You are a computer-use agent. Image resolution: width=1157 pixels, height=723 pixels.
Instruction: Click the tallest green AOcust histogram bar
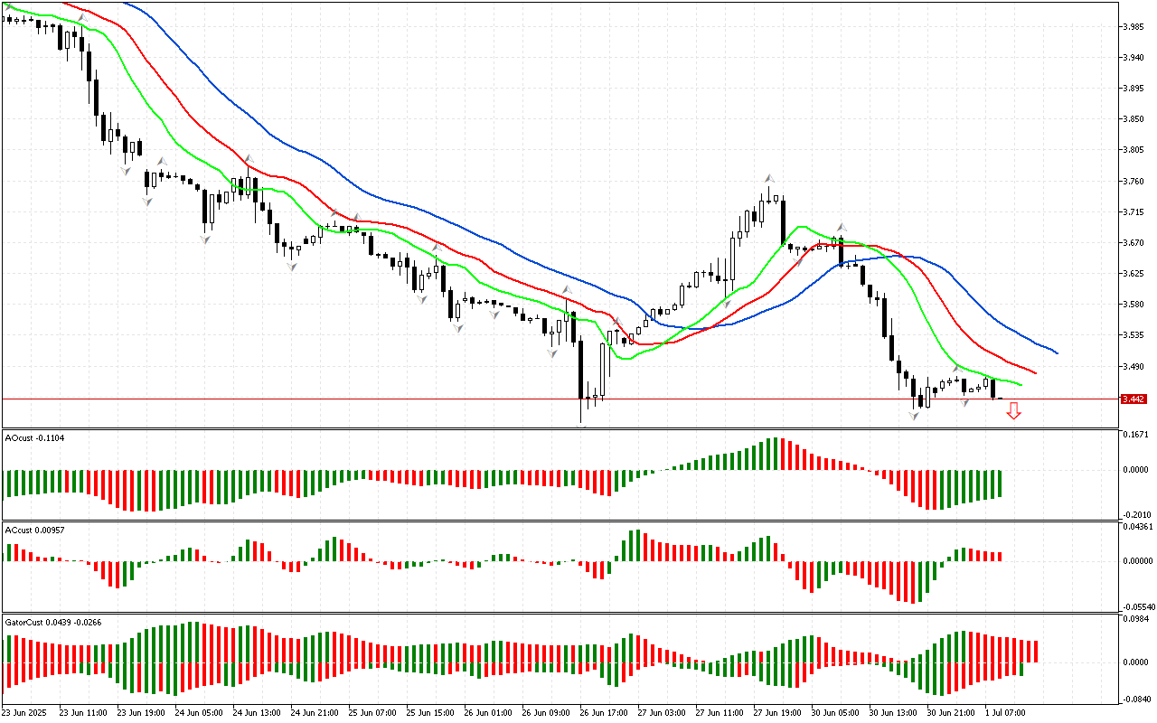pyautogui.click(x=773, y=454)
